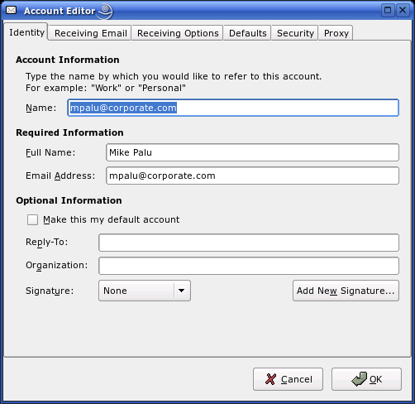Enable Make this my default account
This screenshot has height=404, width=415.
[x=32, y=220]
